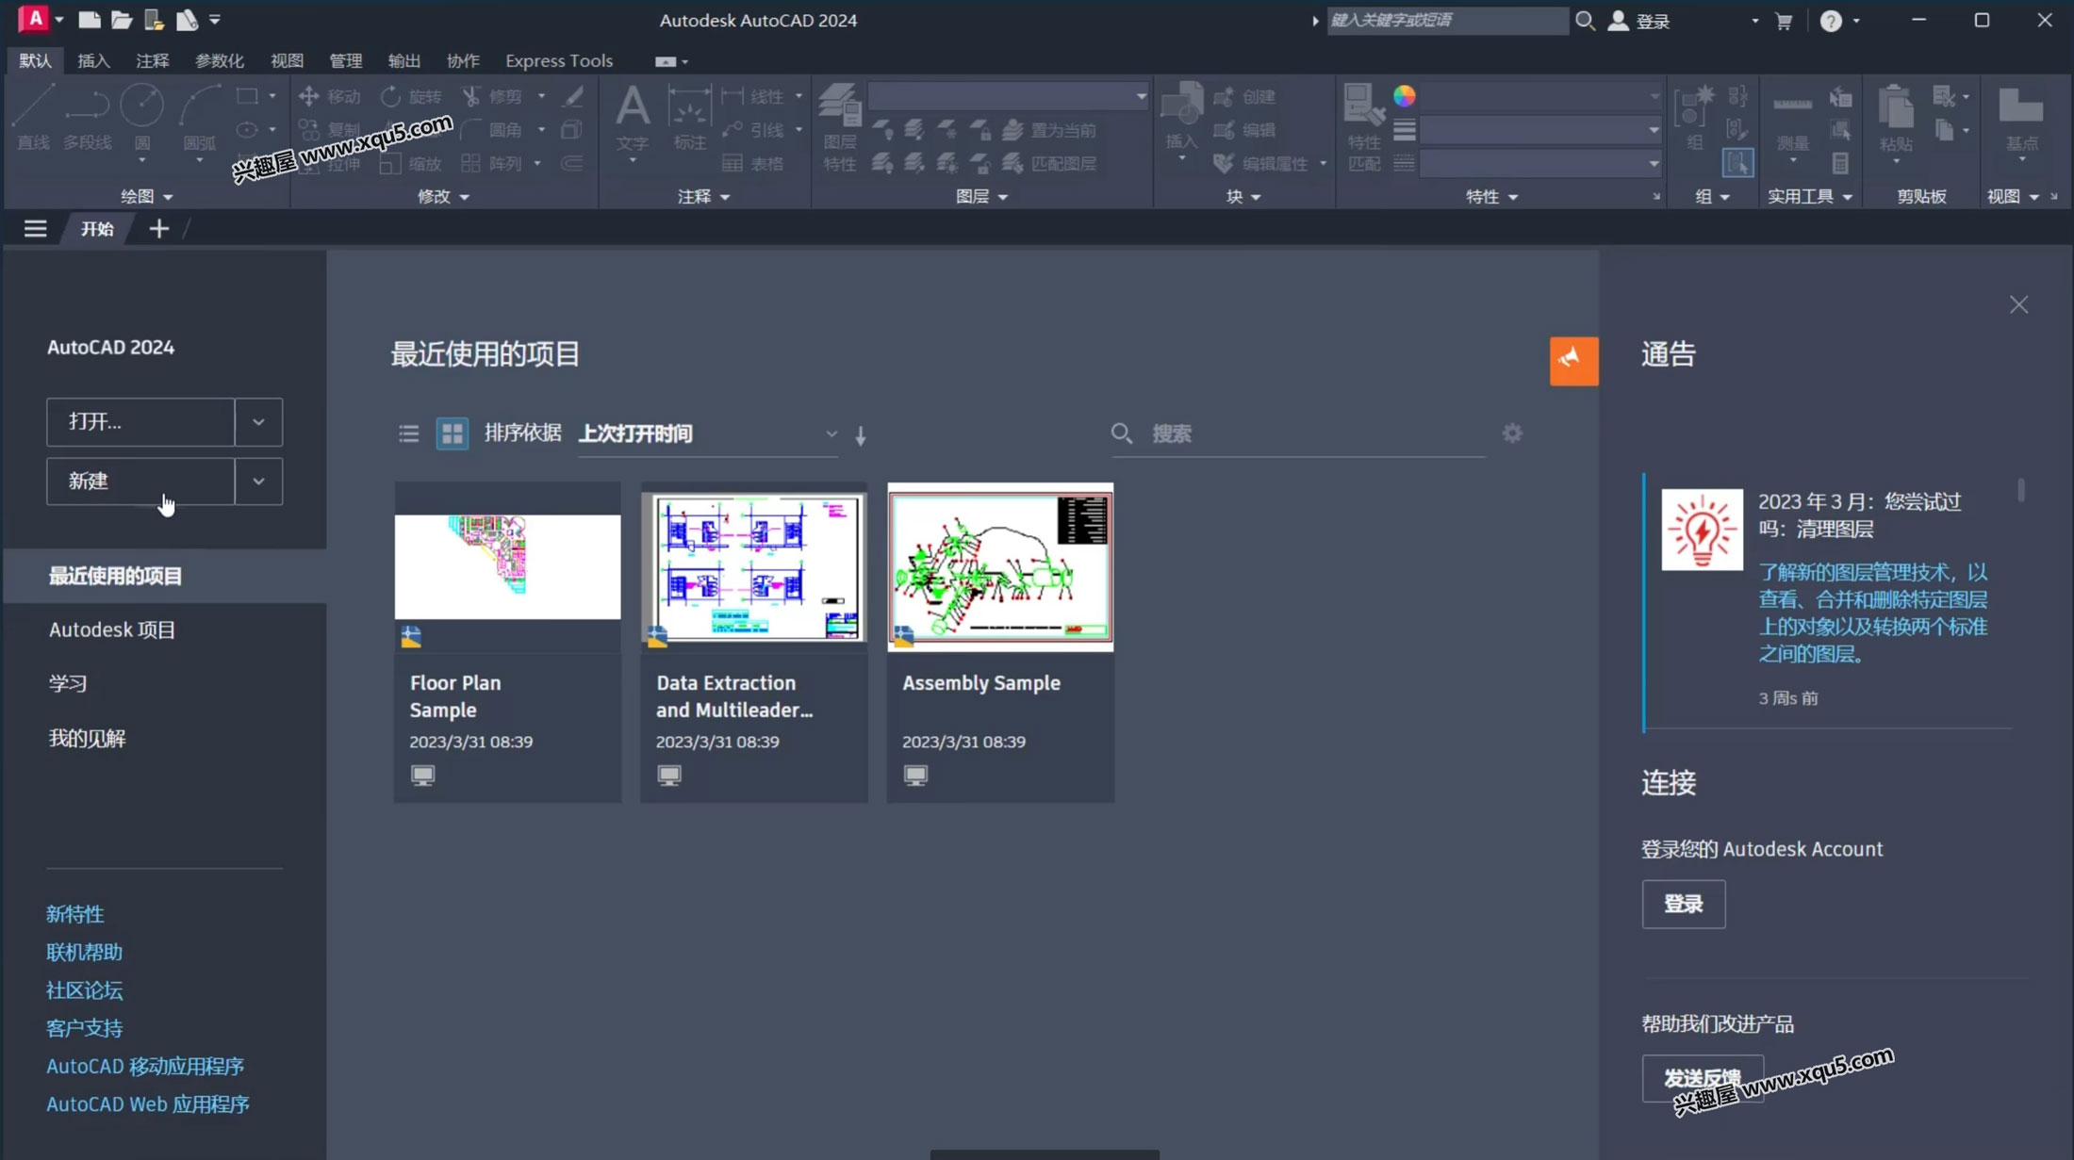Screen dimensions: 2074x1160
Task: Close the announcements panel
Action: 2018,304
